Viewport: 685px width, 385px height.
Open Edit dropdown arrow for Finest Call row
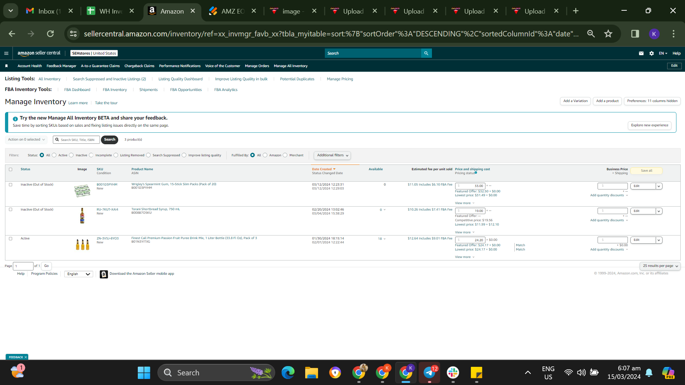659,240
